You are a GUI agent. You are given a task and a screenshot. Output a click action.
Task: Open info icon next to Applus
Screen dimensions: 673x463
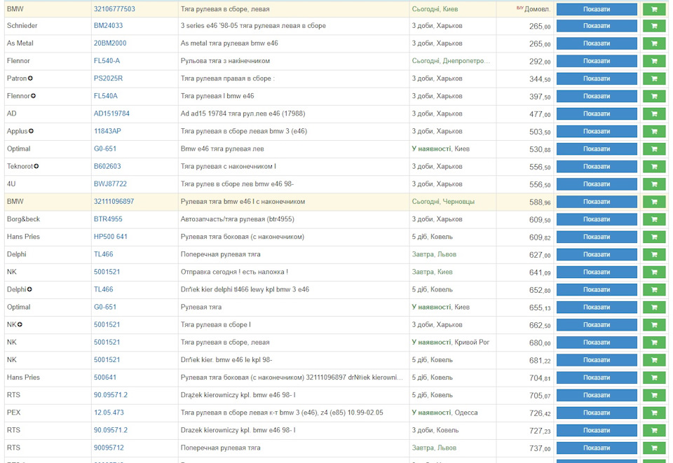coord(31,131)
